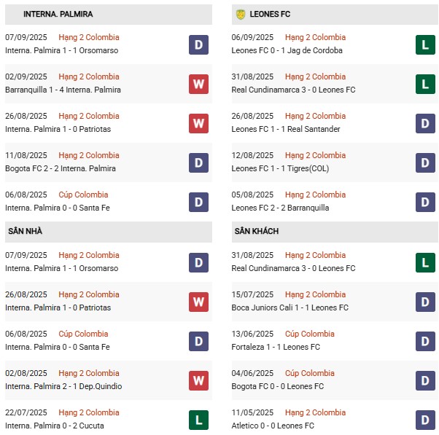439x435 pixels.
Task: Click the D badge for Atletico 0-0 Leones FC
Action: pyautogui.click(x=425, y=420)
